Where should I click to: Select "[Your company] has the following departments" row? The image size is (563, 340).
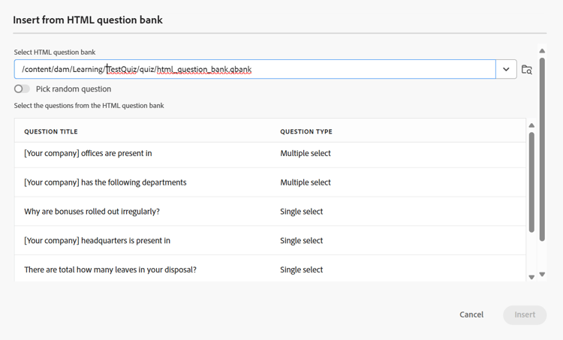(105, 182)
